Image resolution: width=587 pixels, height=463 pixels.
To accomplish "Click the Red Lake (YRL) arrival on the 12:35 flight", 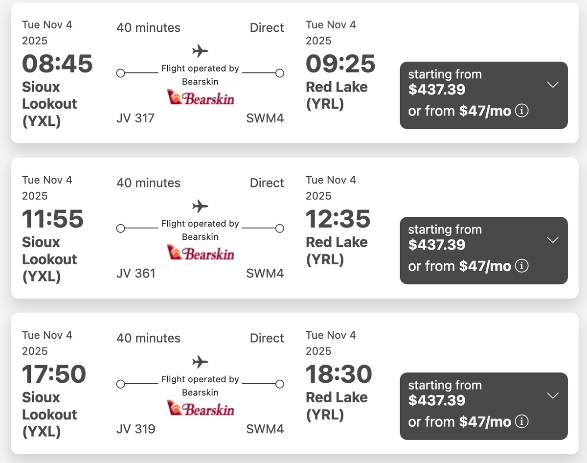I will 337,251.
